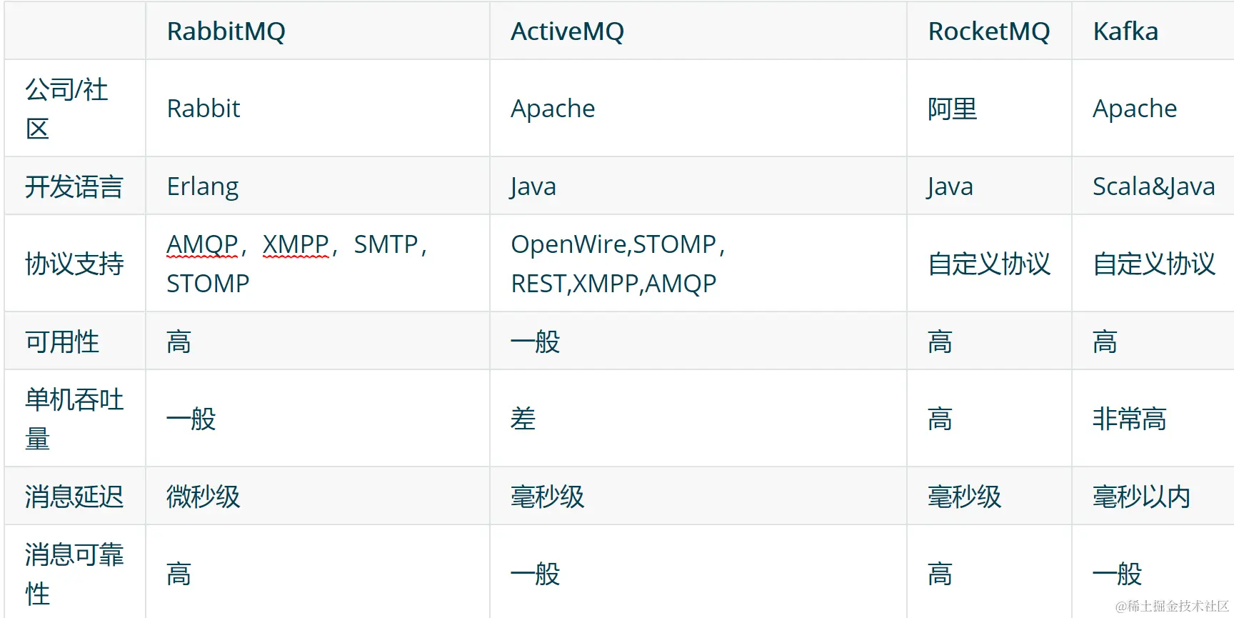Click Java in the RocketMQ column
This screenshot has width=1234, height=618.
[950, 186]
